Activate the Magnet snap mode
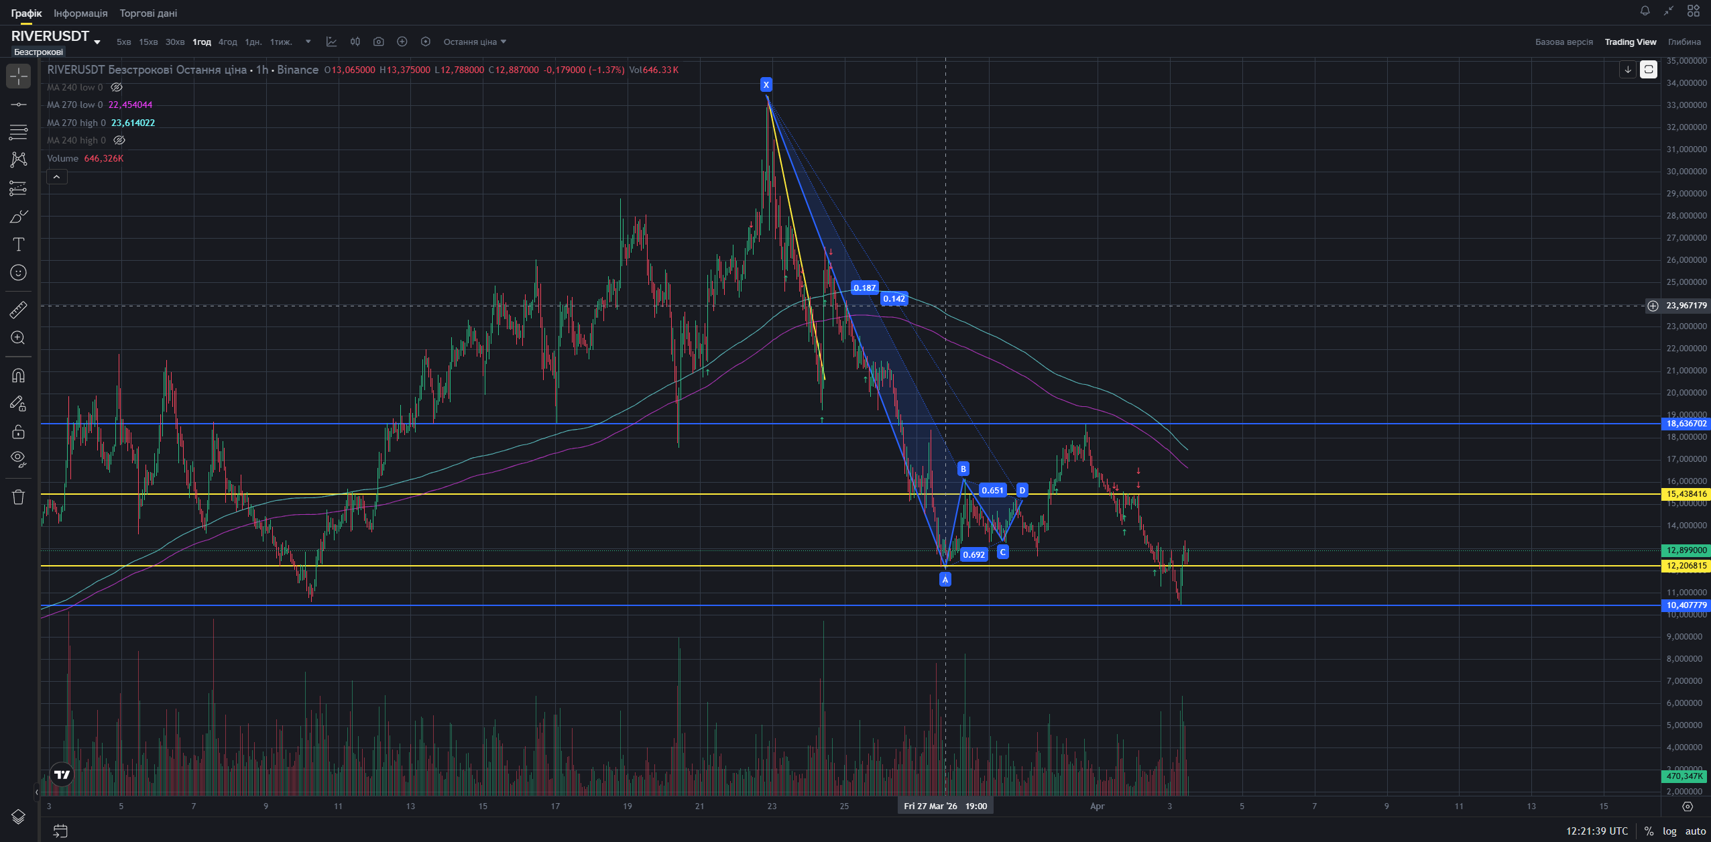Viewport: 1711px width, 842px height. [x=19, y=375]
